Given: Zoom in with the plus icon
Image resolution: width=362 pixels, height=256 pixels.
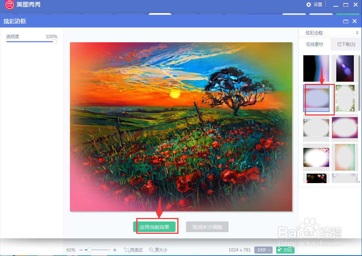Looking at the screenshot, I should tap(115, 250).
